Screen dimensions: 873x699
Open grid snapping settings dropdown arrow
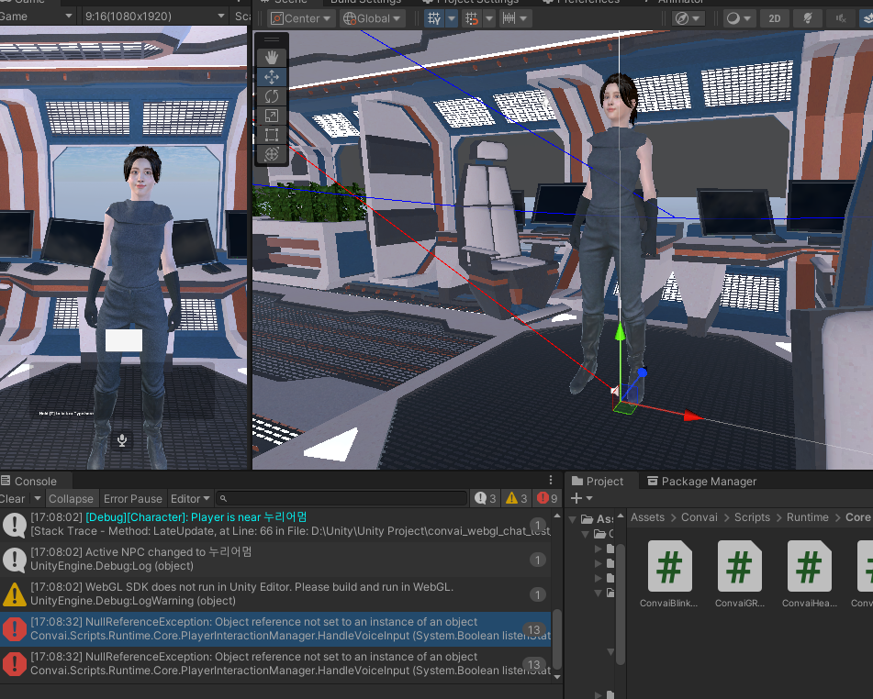(x=489, y=18)
